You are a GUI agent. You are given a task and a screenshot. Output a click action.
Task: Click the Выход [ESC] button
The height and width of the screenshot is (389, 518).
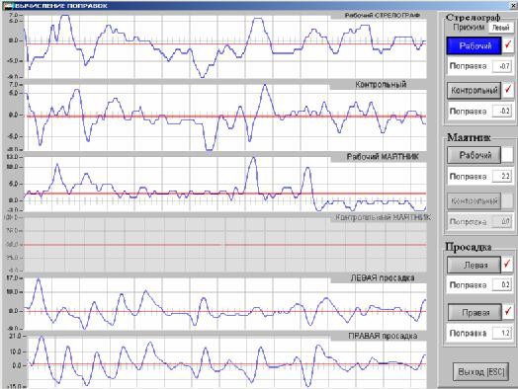pyautogui.click(x=481, y=372)
